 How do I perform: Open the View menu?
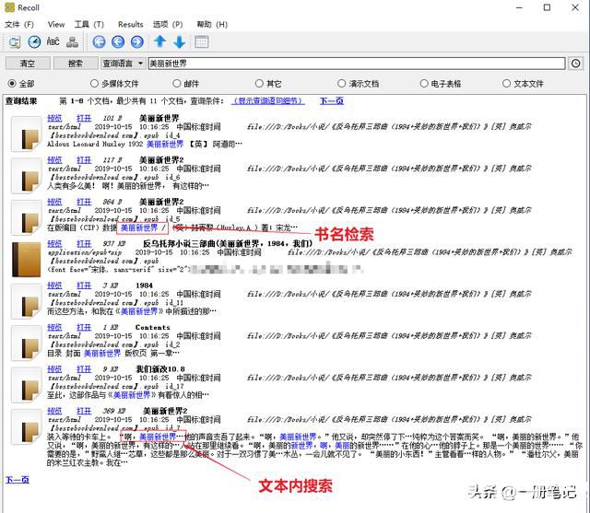[x=56, y=25]
